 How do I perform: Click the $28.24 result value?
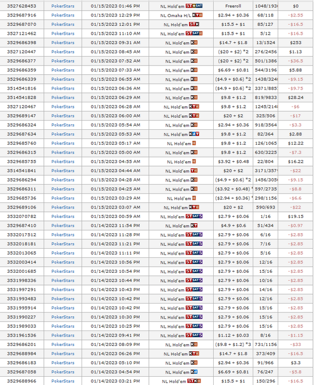pos(296,97)
